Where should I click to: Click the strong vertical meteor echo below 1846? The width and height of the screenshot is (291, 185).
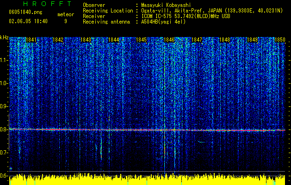coord(164,110)
